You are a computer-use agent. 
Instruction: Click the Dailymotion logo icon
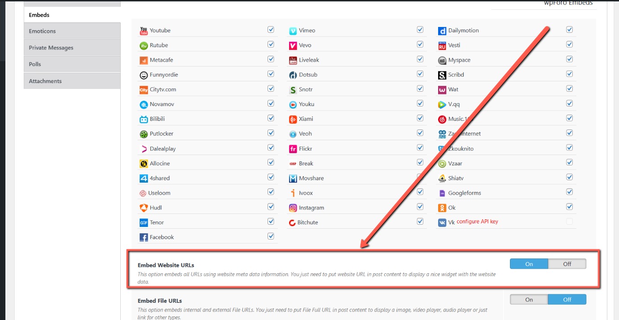tap(442, 31)
